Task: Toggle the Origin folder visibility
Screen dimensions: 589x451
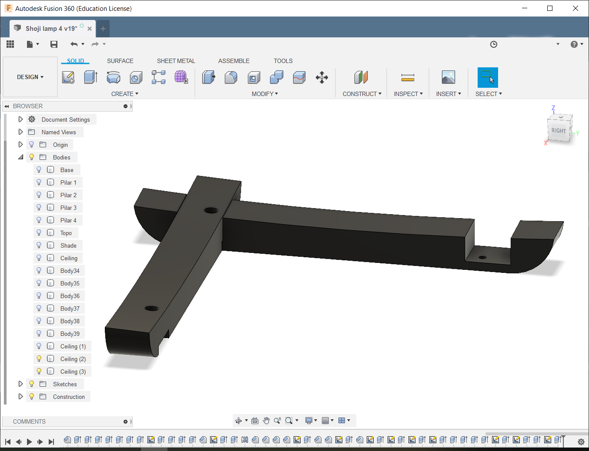Action: [31, 145]
